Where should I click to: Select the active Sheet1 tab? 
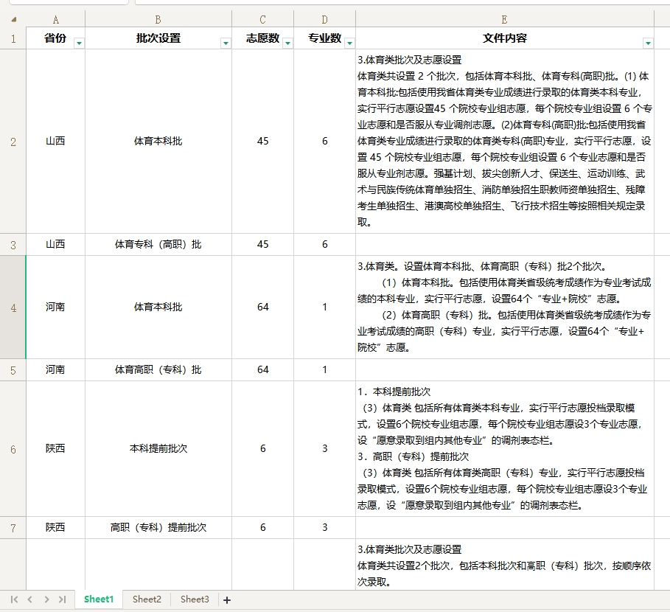click(x=98, y=599)
